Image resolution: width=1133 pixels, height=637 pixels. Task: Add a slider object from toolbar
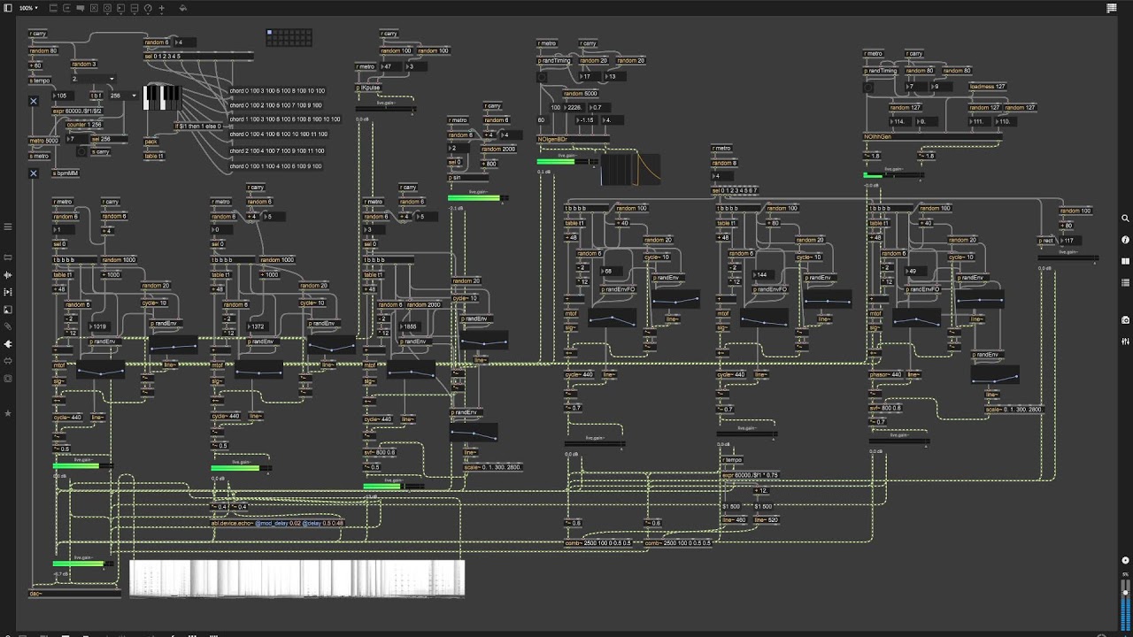[x=135, y=8]
